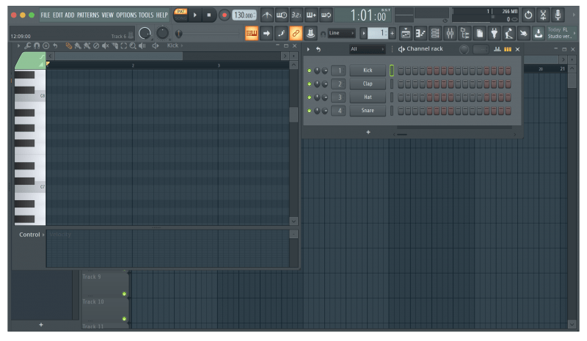
Task: Toggle the piano roll magnet snap icon
Action: coord(37,46)
